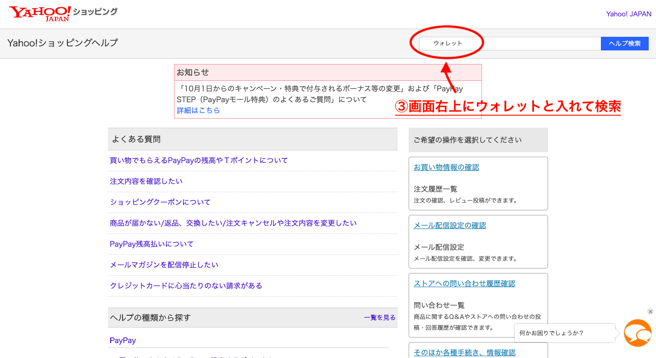The width and height of the screenshot is (656, 358).
Task: Open メールマガジンを配信停止したい question
Action: [x=164, y=265]
